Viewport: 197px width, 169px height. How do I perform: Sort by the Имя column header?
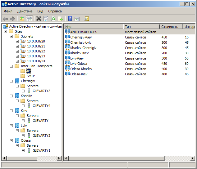[x=94, y=27]
